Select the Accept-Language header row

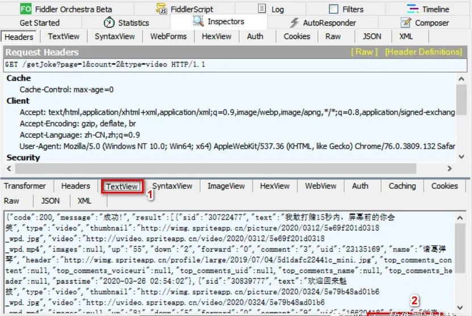tap(80, 135)
